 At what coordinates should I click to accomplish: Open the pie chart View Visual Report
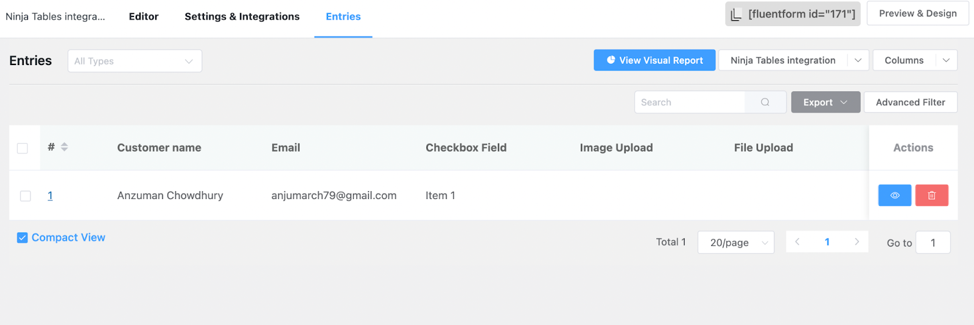[x=654, y=60]
